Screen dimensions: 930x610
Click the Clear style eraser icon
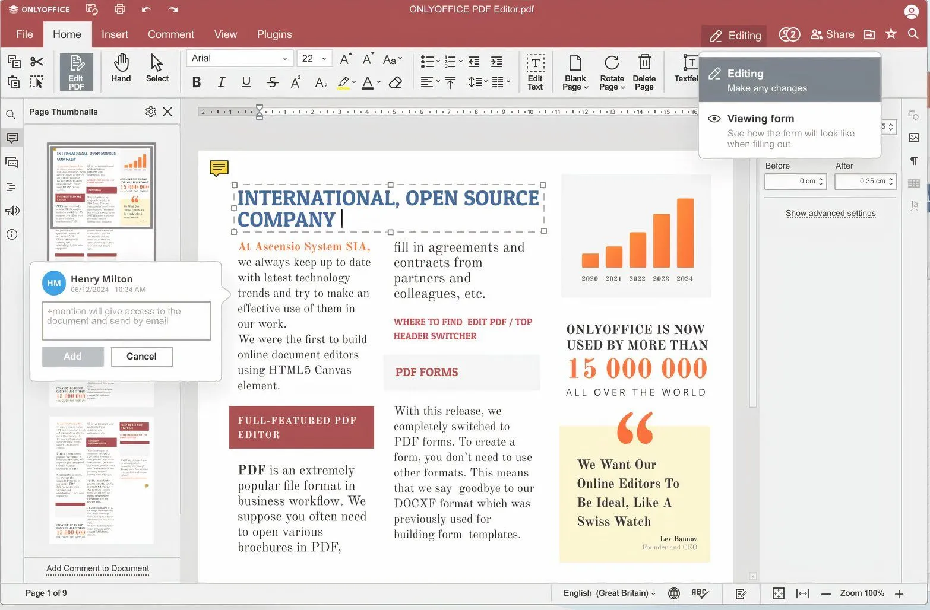(x=396, y=82)
